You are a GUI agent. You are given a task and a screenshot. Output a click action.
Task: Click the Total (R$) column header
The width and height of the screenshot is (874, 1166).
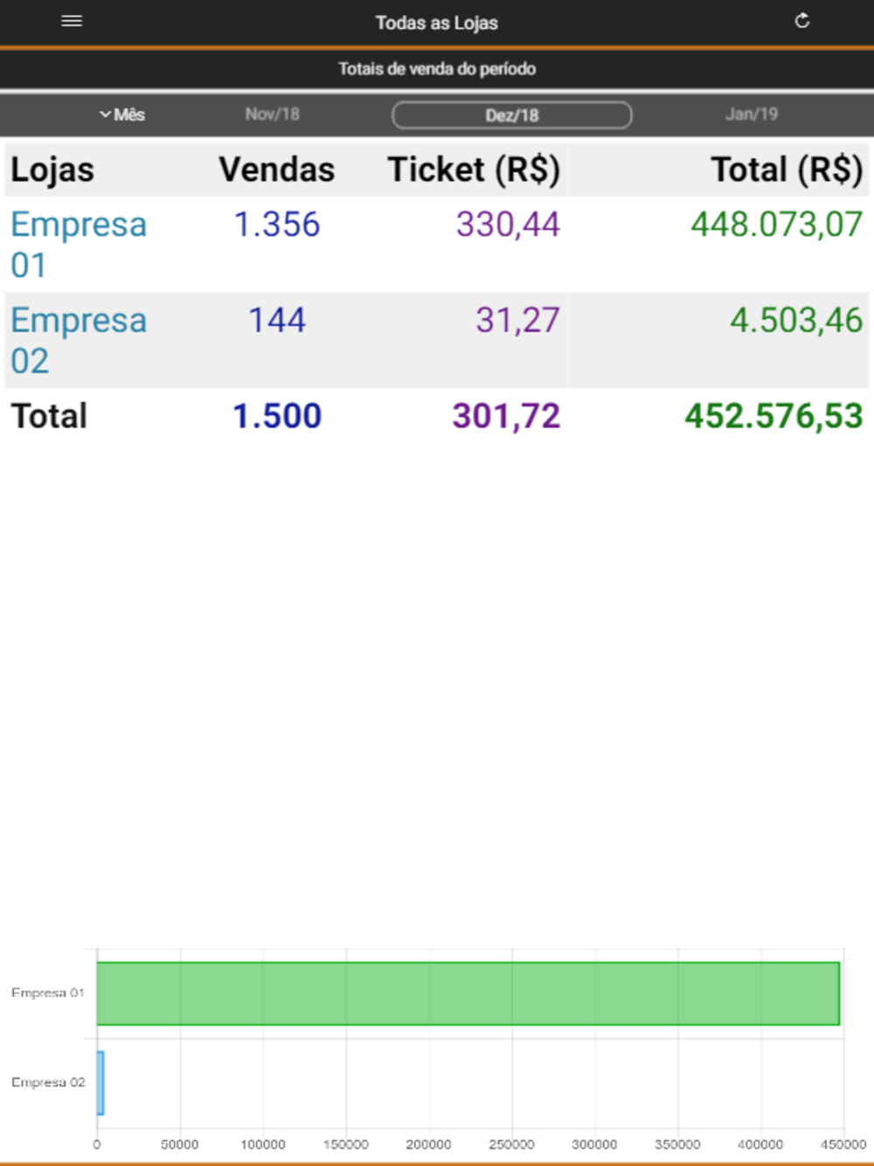pyautogui.click(x=787, y=170)
